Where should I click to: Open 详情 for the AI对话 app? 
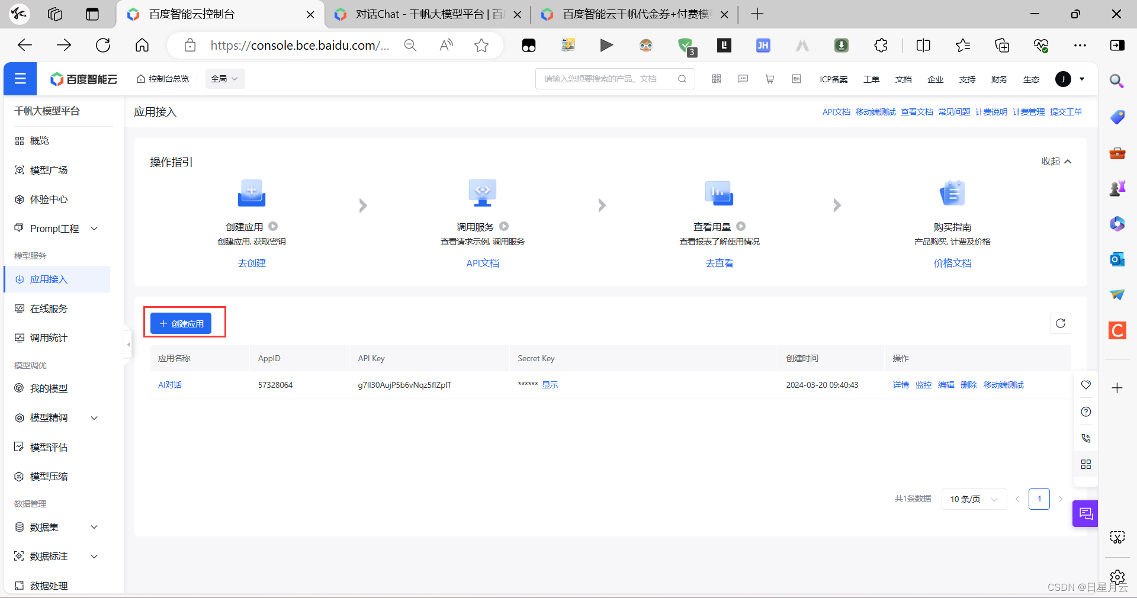coord(901,385)
